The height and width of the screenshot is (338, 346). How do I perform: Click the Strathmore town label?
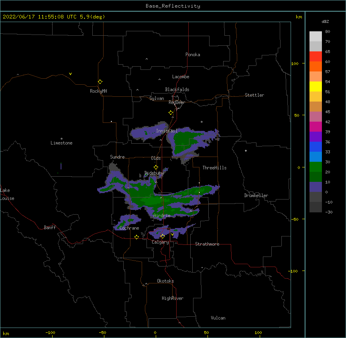pyautogui.click(x=207, y=244)
